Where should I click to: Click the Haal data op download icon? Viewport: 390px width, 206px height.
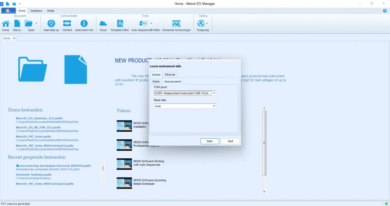(51, 24)
